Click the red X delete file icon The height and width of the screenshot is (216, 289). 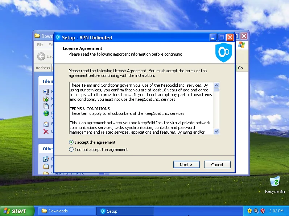46,131
